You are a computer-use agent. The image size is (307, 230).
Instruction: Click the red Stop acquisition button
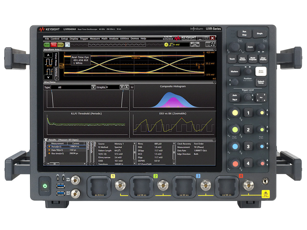coord(53,45)
